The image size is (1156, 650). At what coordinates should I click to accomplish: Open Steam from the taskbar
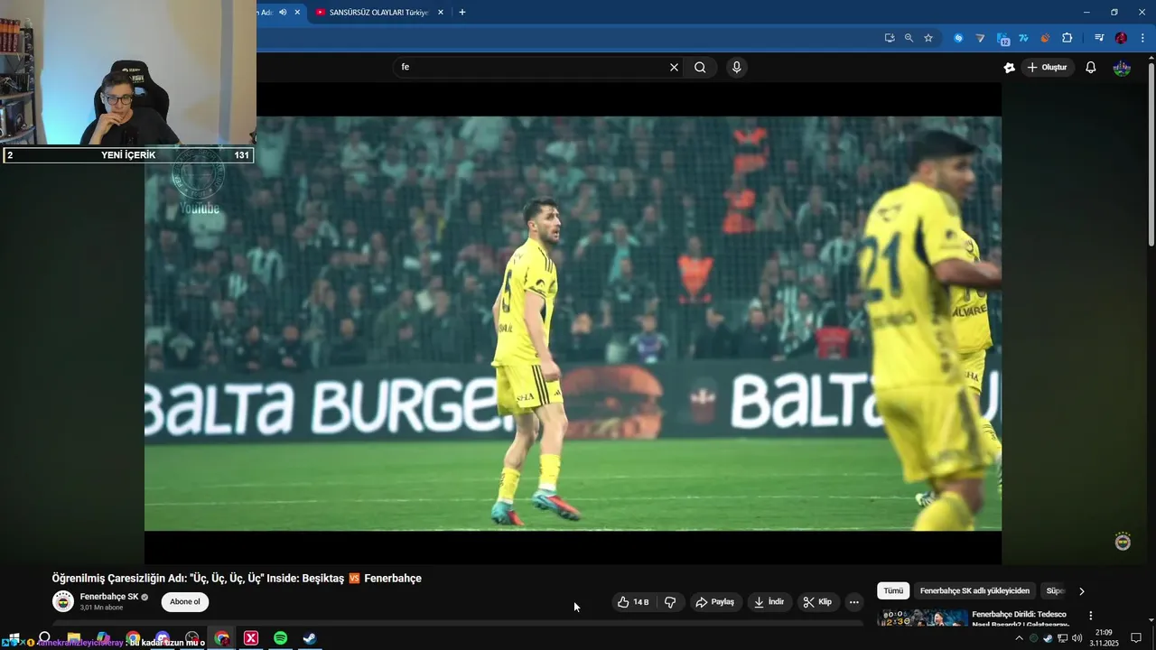[309, 638]
